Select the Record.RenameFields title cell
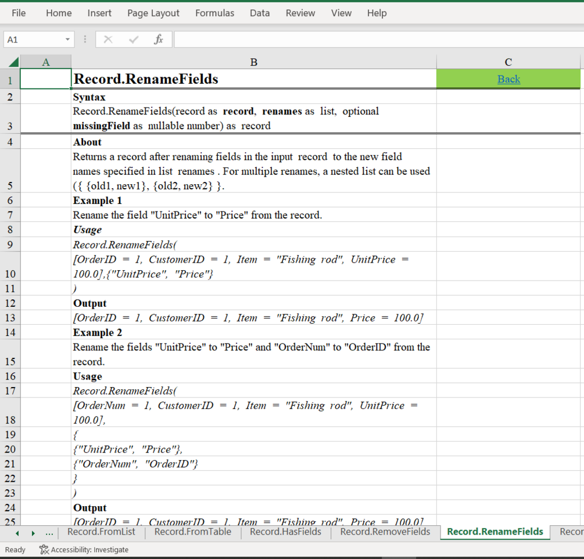This screenshot has height=559, width=584. point(253,79)
